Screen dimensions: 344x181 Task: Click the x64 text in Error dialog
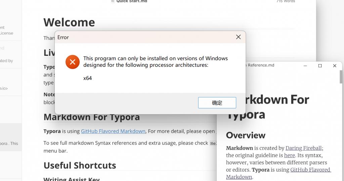[x=88, y=78]
